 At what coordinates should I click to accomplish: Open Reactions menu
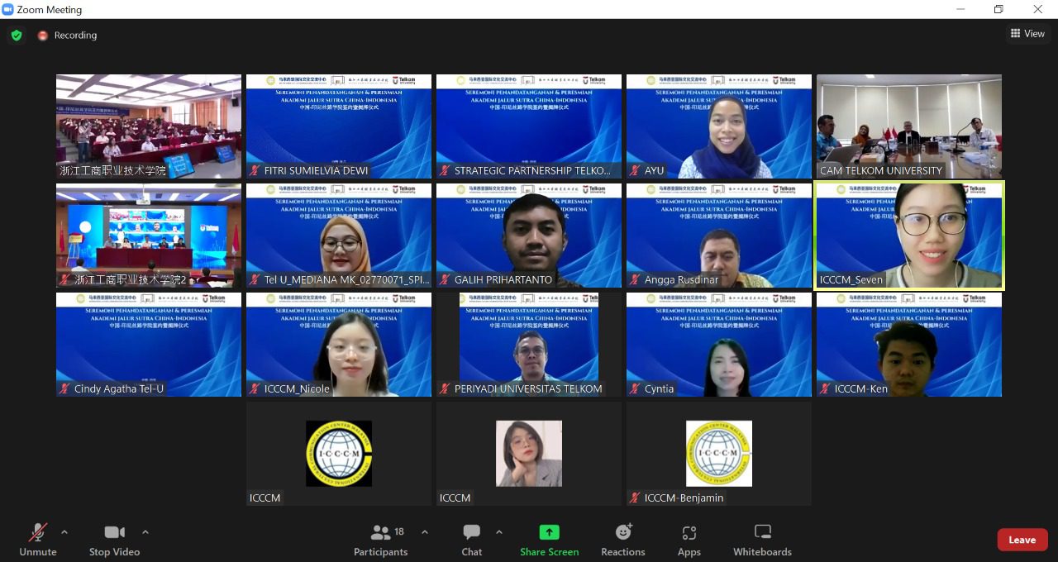tap(623, 541)
